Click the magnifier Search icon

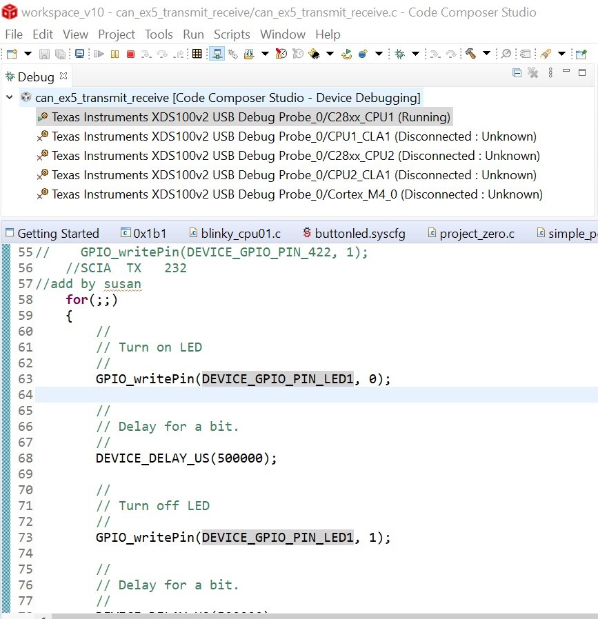click(506, 54)
